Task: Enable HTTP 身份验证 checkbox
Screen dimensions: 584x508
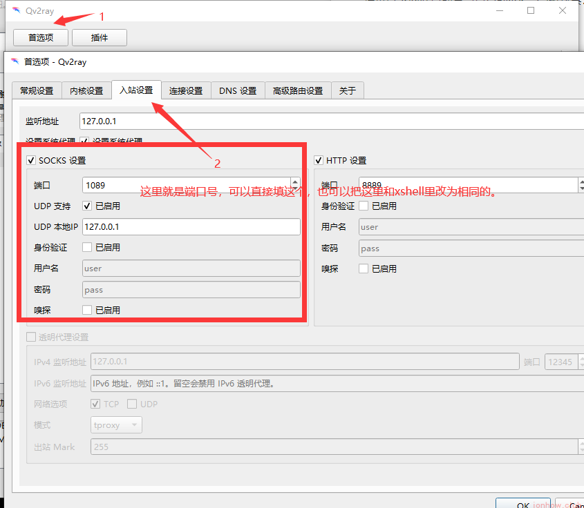Action: (364, 206)
